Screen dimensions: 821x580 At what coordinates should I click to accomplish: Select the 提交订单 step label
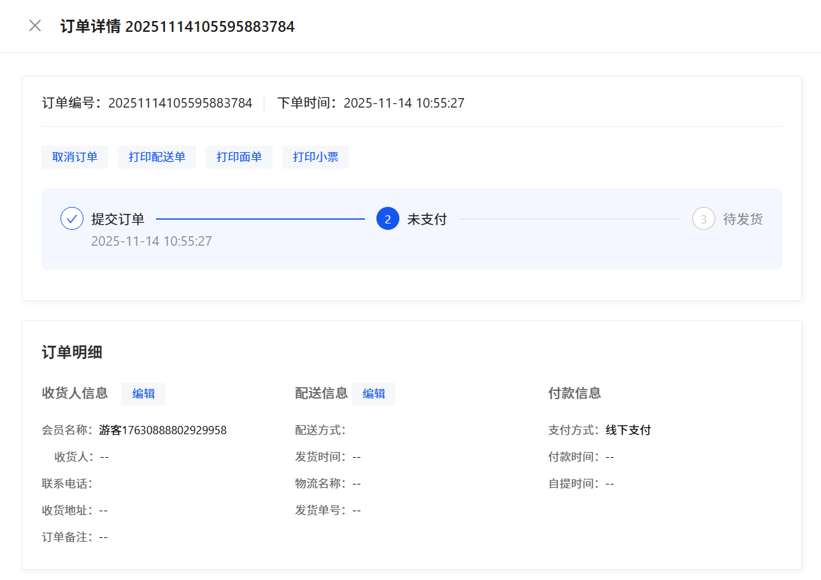(x=118, y=220)
